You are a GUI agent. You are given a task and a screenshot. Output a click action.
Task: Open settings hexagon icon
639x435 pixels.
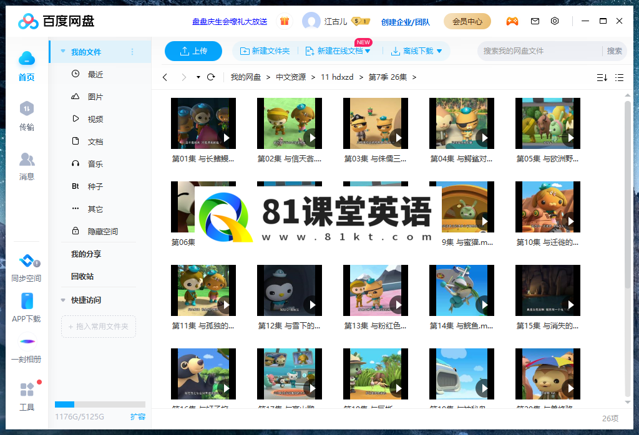pyautogui.click(x=555, y=21)
